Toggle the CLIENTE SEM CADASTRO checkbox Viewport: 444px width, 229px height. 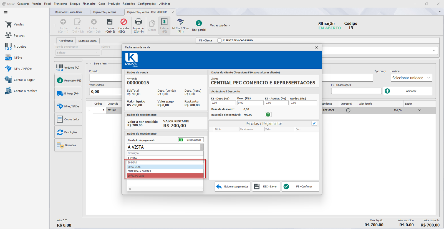click(220, 40)
